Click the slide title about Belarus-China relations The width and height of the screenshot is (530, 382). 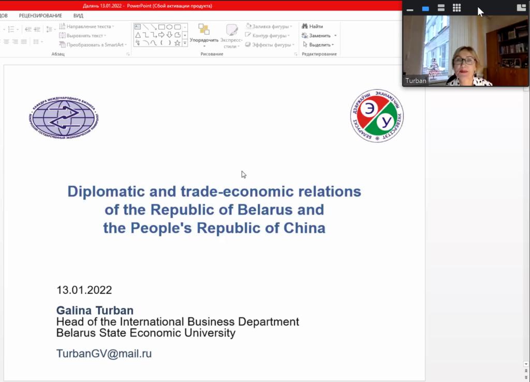pos(214,210)
